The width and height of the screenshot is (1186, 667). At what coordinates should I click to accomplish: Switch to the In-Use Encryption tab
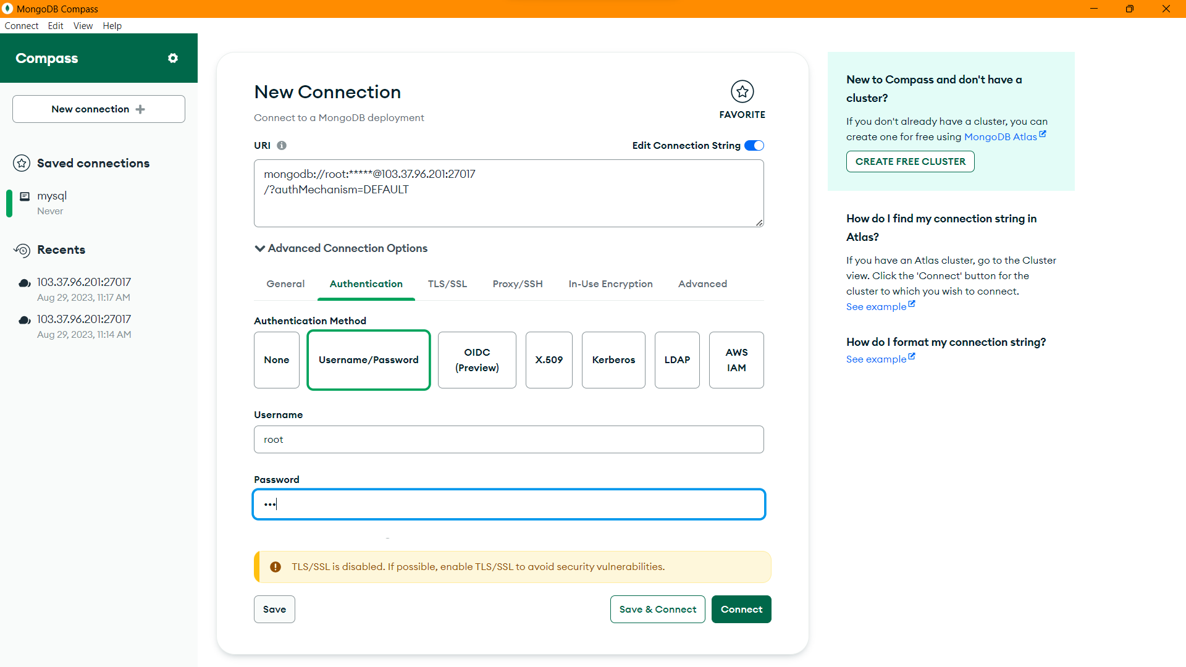pyautogui.click(x=610, y=284)
